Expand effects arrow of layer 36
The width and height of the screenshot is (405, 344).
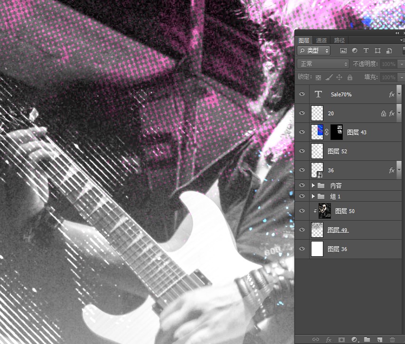point(399,170)
